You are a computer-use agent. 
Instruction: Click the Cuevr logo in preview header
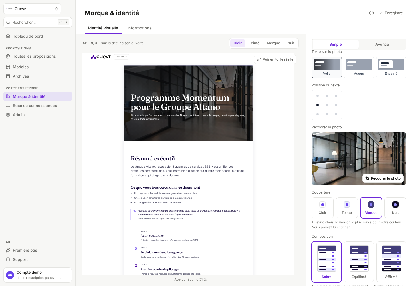click(101, 57)
